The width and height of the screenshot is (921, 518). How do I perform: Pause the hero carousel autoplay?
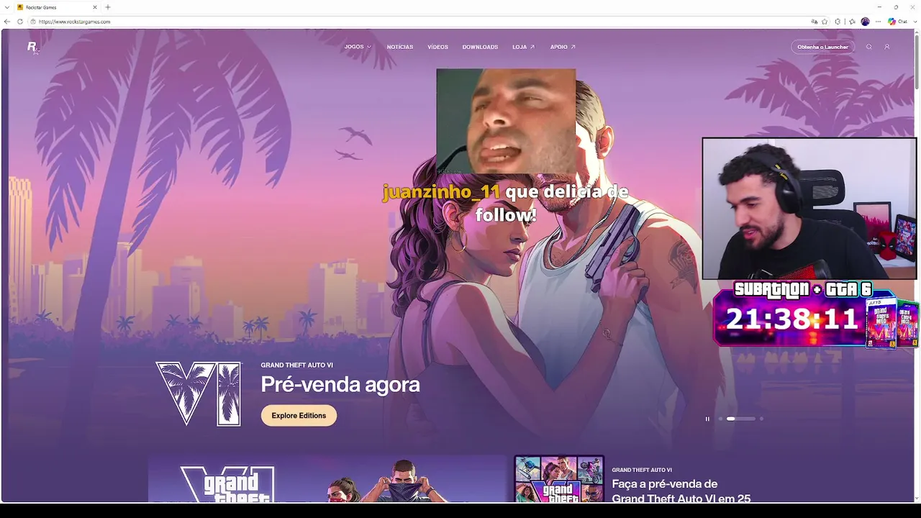click(x=707, y=419)
